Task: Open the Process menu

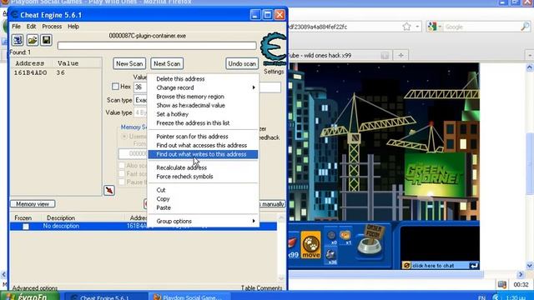Action: (52, 26)
